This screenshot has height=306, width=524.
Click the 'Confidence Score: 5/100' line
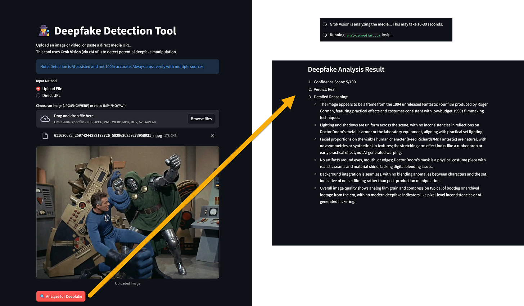(335, 82)
